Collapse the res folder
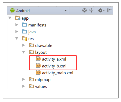Screen dimensions: 121x102 coord(17,38)
